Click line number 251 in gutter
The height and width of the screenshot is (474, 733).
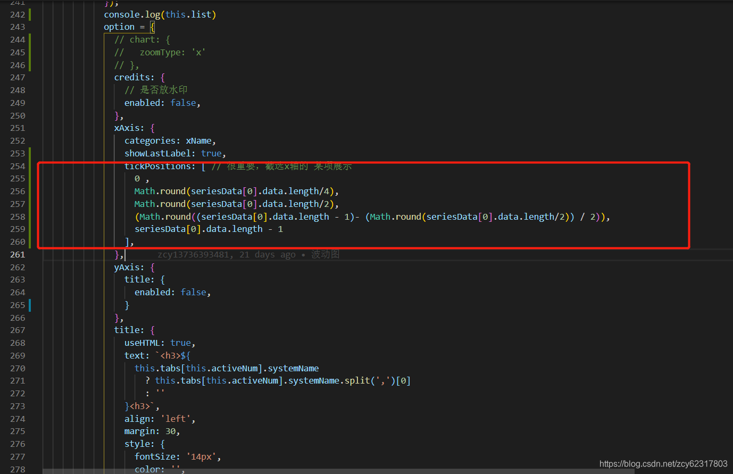pos(18,128)
